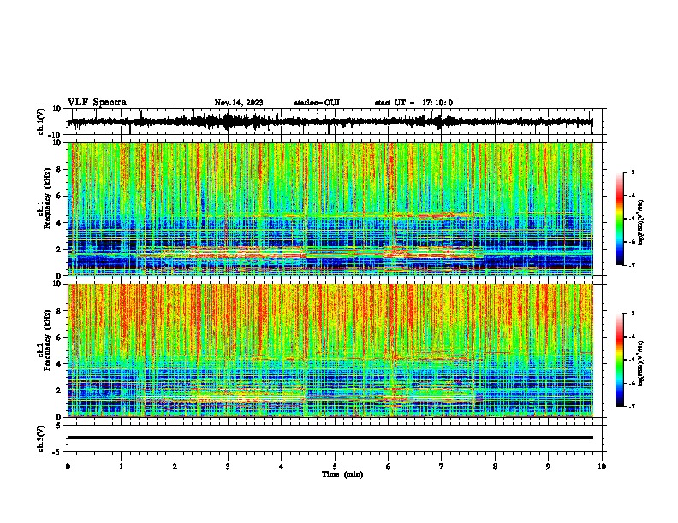Click the thick black ch.3 voltage line
The image size is (678, 523).
click(x=330, y=438)
